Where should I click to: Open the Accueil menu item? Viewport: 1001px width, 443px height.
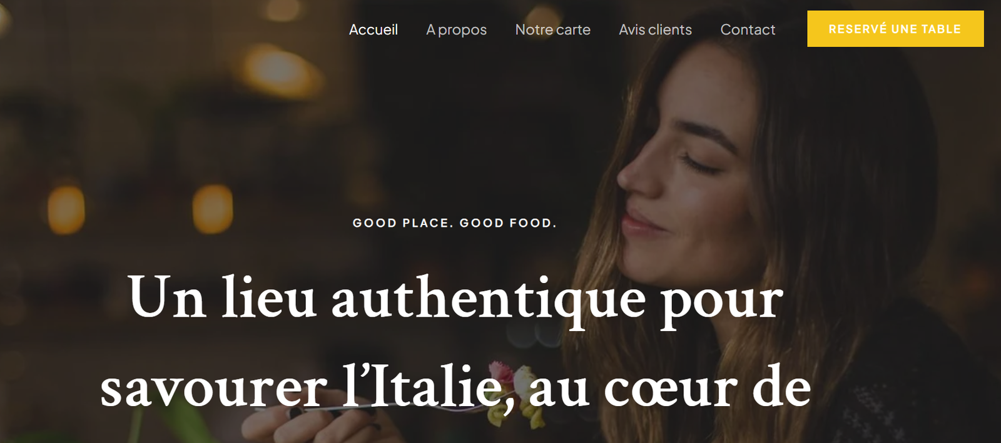coord(373,29)
